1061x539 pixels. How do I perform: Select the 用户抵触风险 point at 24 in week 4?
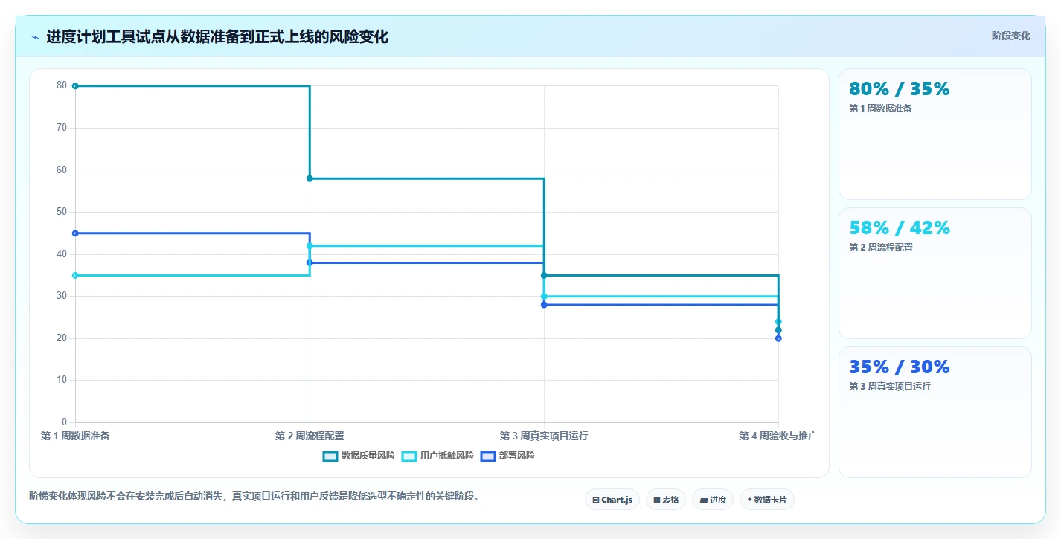(778, 322)
